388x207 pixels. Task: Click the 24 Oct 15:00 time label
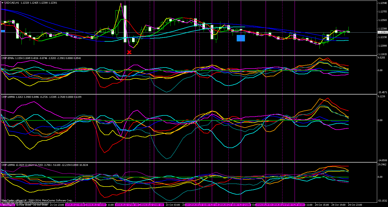pyautogui.click(x=322, y=205)
